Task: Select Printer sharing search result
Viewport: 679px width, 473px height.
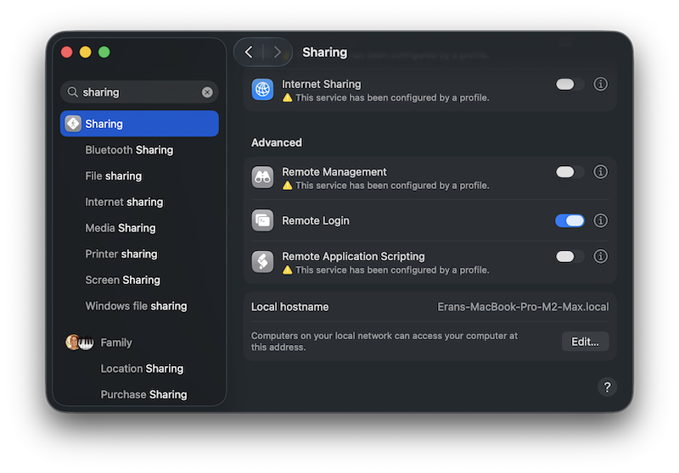Action: (121, 253)
